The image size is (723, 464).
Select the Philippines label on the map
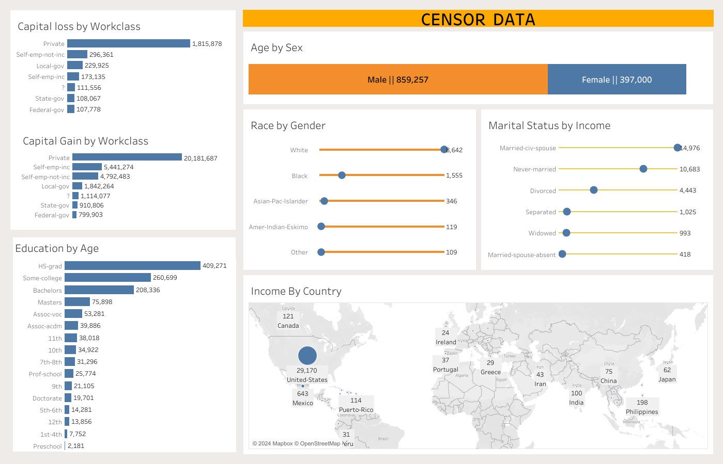tap(642, 412)
